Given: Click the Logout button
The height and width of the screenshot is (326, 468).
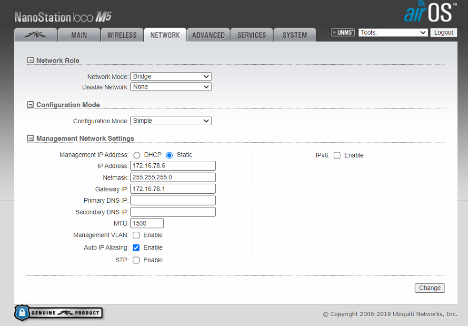Looking at the screenshot, I should point(444,32).
